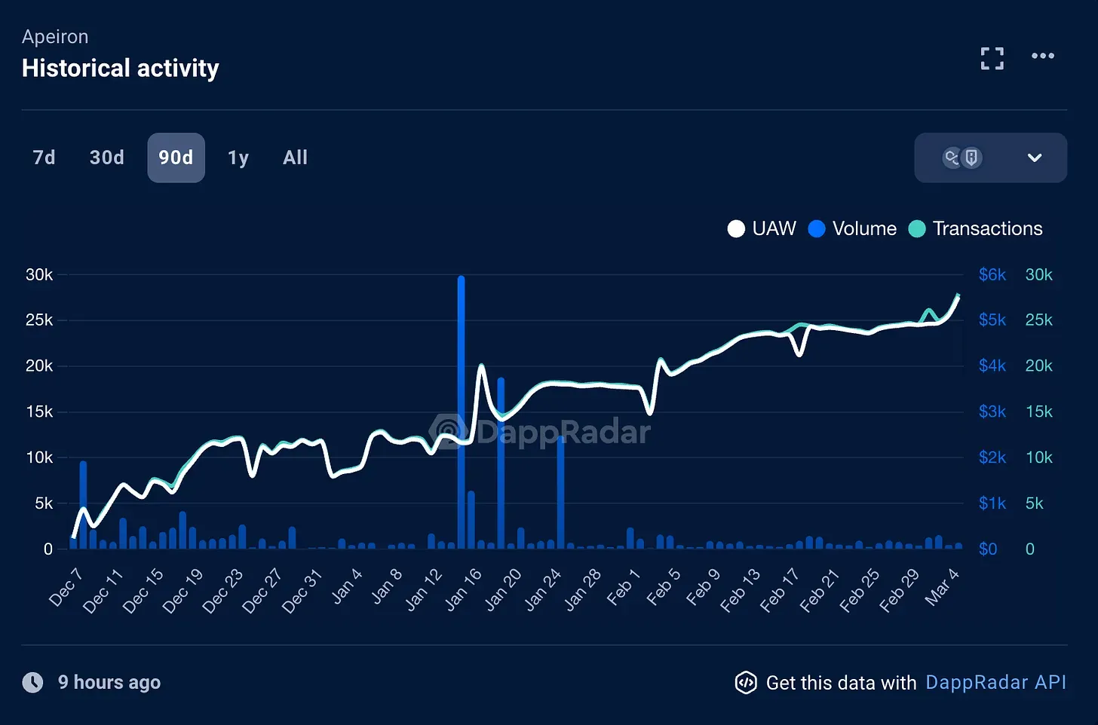Screen dimensions: 1098x725
Task: Select the 30d time range tab
Action: point(106,158)
